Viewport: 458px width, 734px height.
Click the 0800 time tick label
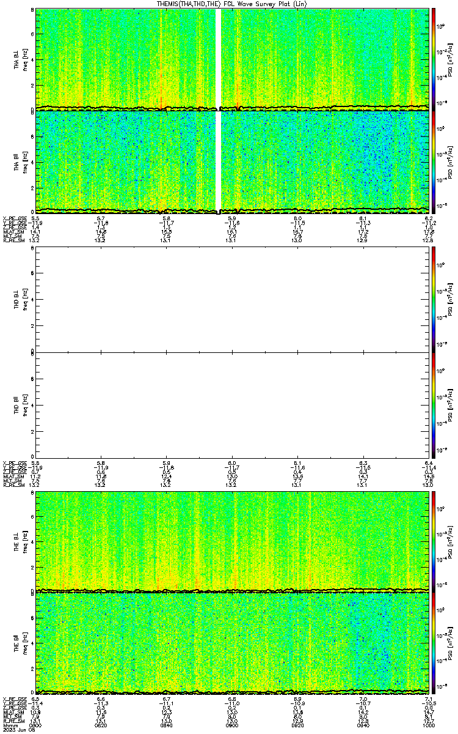(x=35, y=725)
